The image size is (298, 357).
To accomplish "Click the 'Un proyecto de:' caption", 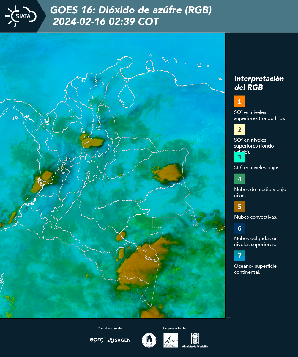I will tap(175, 328).
